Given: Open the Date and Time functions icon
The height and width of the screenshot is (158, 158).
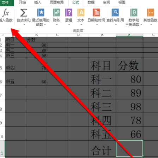Looking at the screenshot, I should (96, 13).
